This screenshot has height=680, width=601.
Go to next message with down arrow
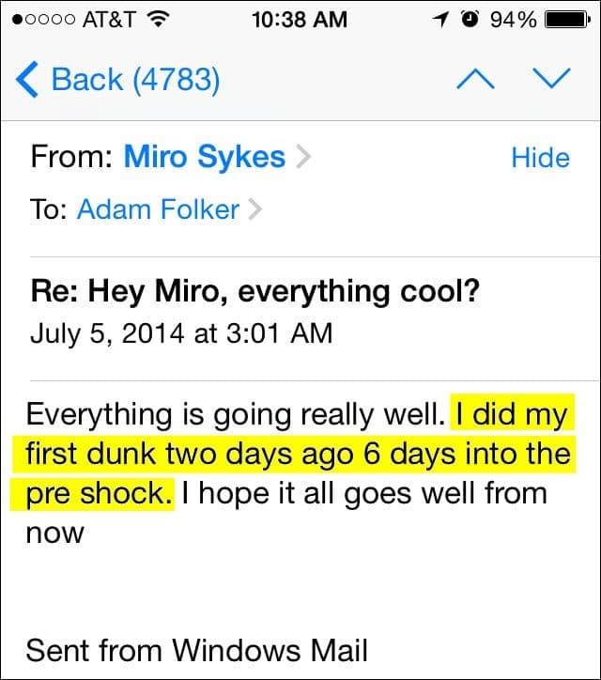[550, 80]
